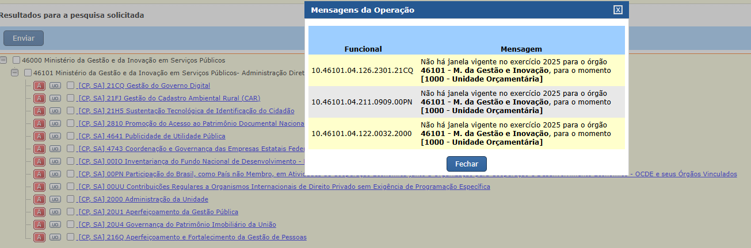Click UO badge next to 216Q Aperfeiçoamento
This screenshot has height=248, width=751.
(x=55, y=237)
